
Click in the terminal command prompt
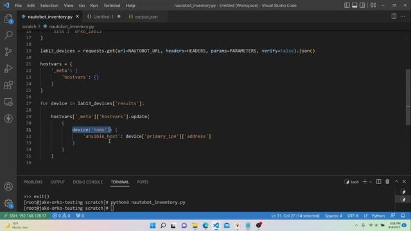112,208
